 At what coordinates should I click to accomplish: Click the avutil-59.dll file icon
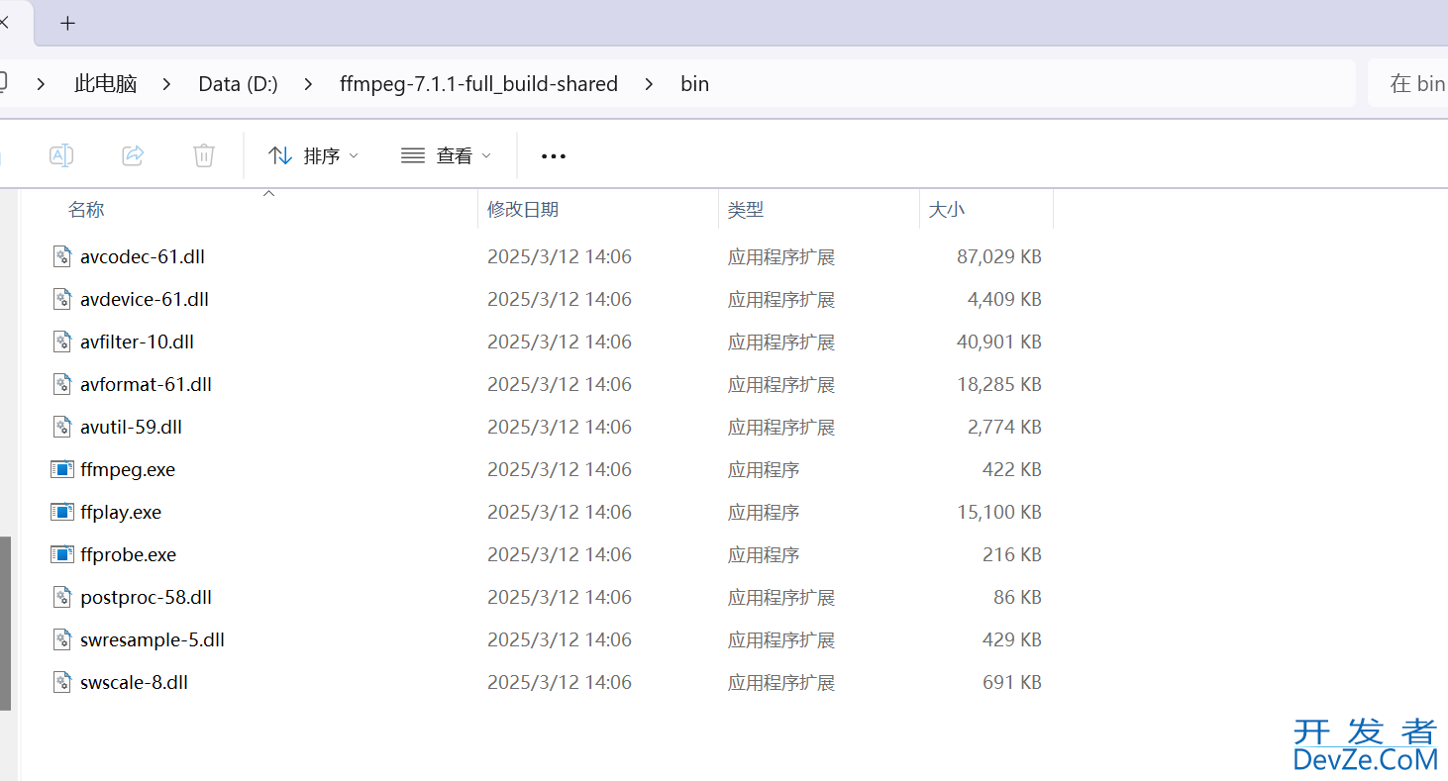tap(62, 427)
